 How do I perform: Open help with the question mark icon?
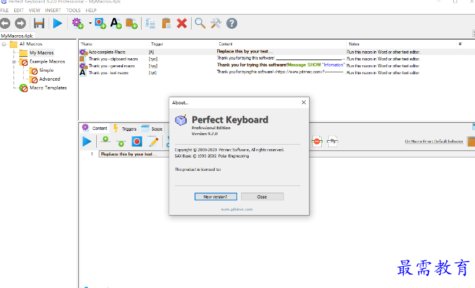tap(232, 23)
